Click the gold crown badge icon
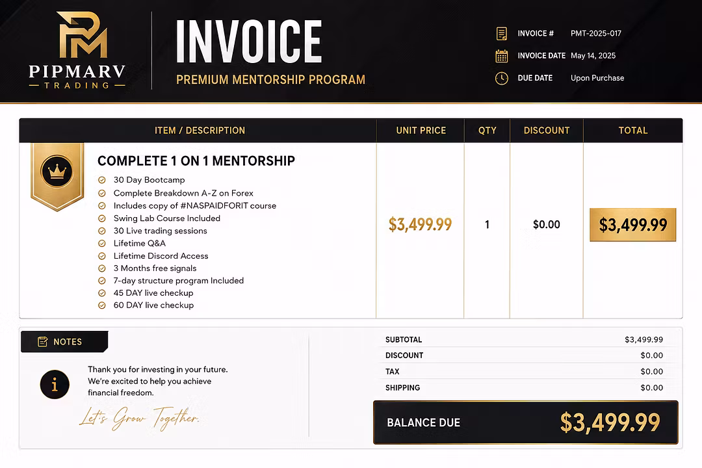Screen dimensions: 702x468 tap(57, 176)
